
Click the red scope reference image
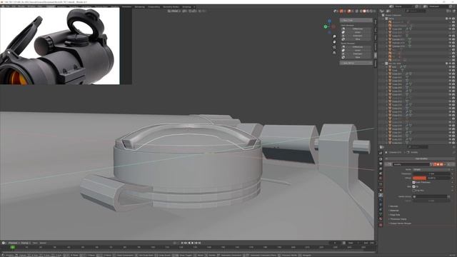pyautogui.click(x=60, y=46)
